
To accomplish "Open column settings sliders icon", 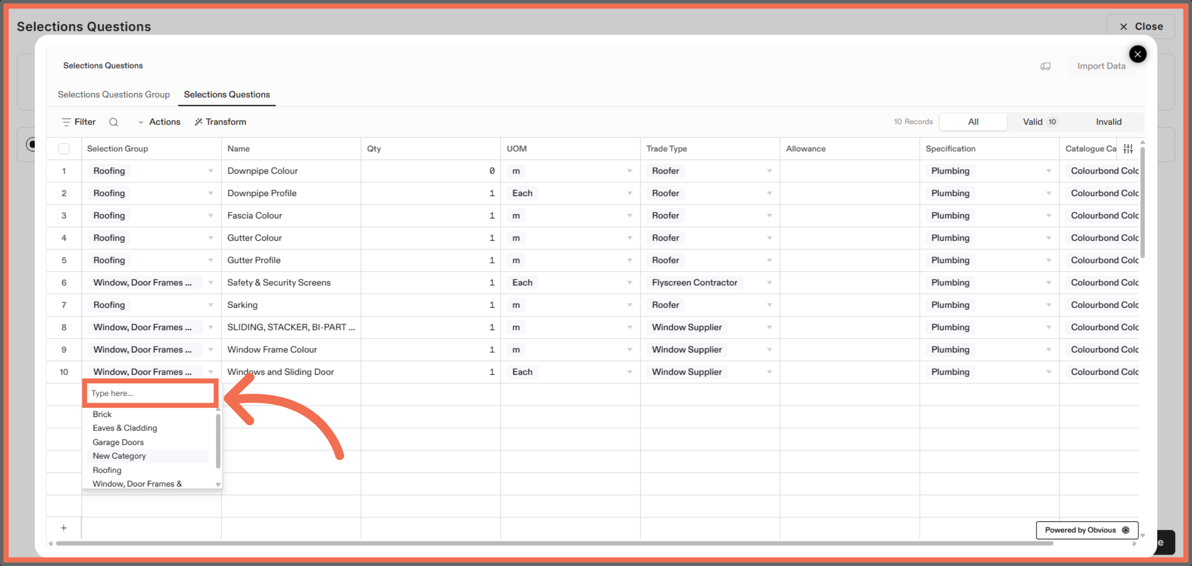I will (x=1128, y=148).
